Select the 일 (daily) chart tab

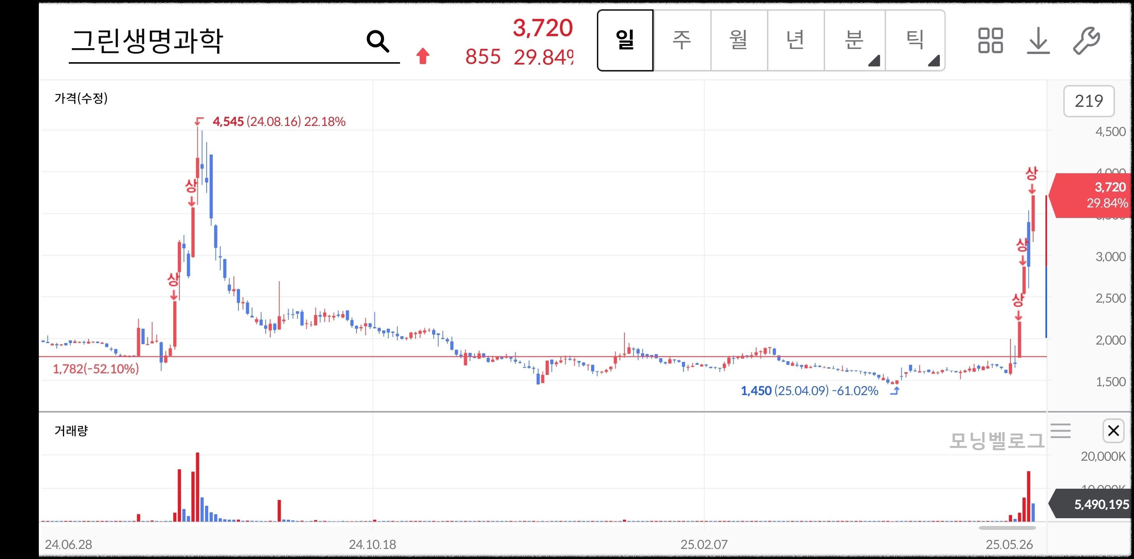[625, 40]
